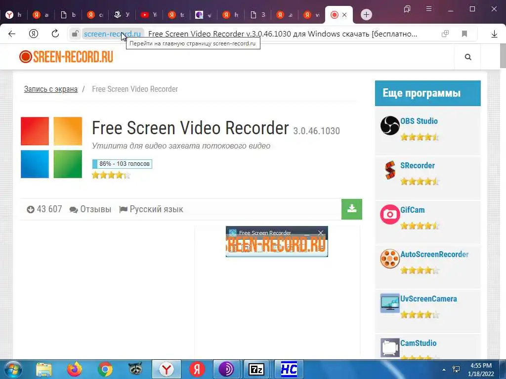
Task: Click the SREEN-RECORD.RU site logo
Action: [x=66, y=57]
